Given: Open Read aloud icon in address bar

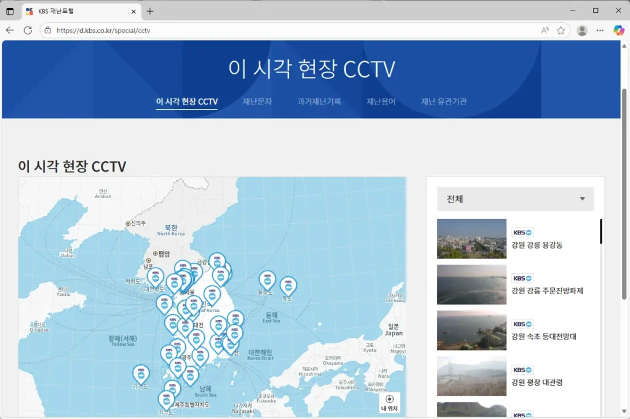Looking at the screenshot, I should tap(545, 30).
